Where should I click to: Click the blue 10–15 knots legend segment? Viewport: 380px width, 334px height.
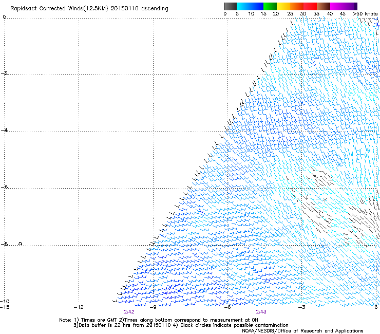point(257,6)
